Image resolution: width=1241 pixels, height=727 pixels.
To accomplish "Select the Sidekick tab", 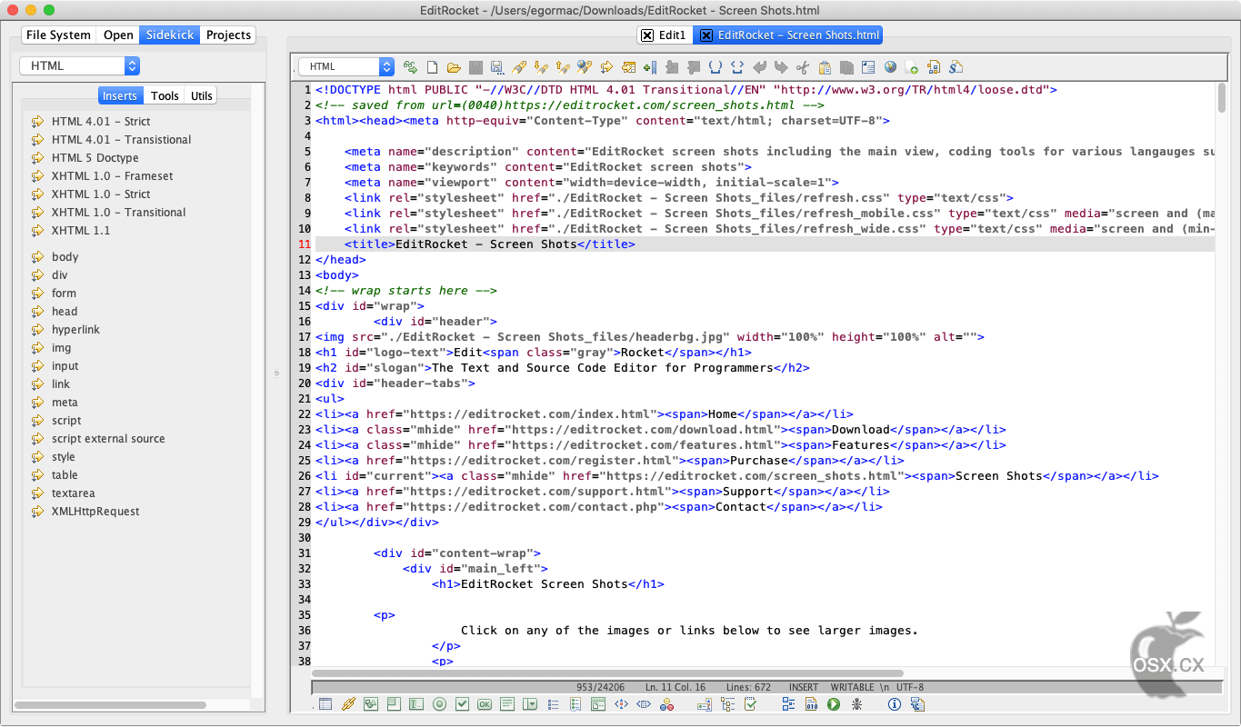I will (169, 35).
